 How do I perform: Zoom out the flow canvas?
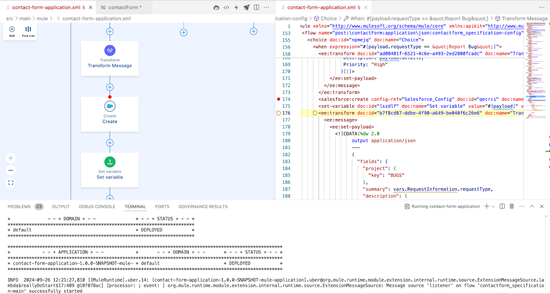(x=11, y=171)
